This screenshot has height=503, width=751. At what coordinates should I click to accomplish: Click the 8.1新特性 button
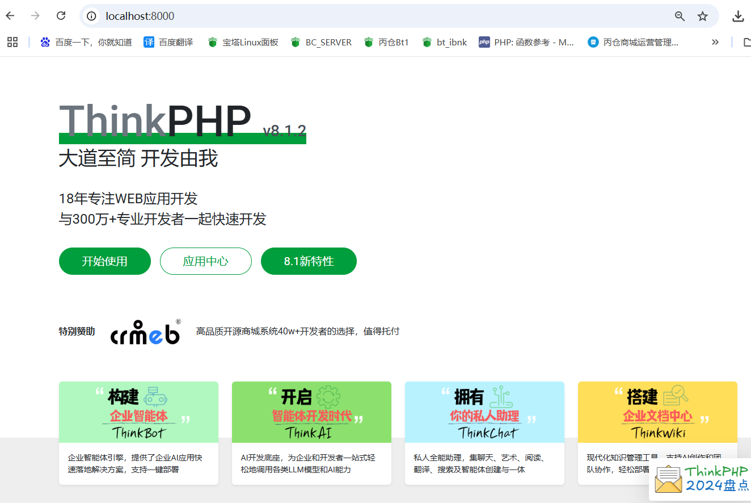[x=309, y=261]
